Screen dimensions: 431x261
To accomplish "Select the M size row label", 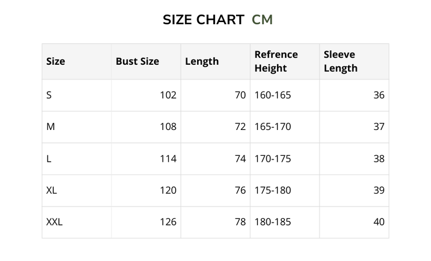I will pyautogui.click(x=50, y=127).
